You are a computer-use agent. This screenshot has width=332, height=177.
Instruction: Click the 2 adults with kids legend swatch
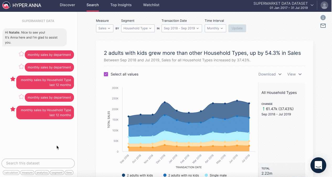123,175
